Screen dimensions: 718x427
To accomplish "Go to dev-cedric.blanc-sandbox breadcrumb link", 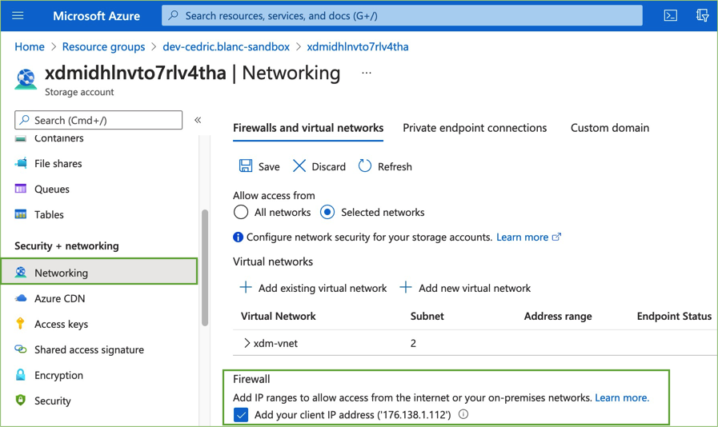I will (226, 46).
